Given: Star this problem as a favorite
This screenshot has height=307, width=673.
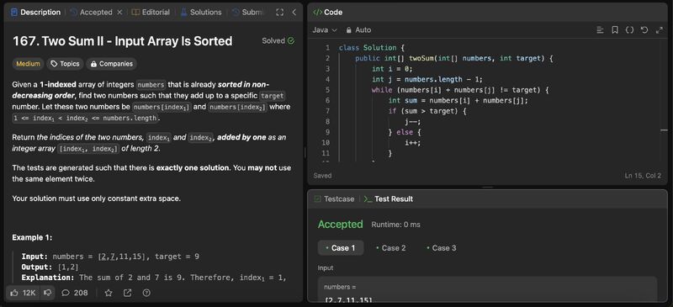Looking at the screenshot, I should [109, 293].
